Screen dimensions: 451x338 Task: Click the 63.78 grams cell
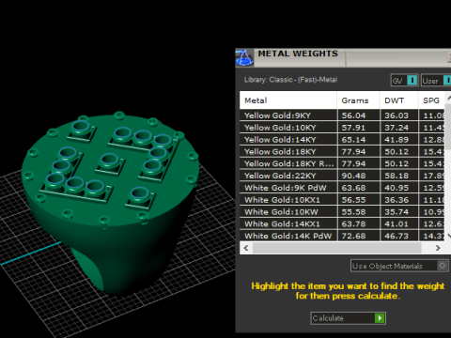click(359, 224)
